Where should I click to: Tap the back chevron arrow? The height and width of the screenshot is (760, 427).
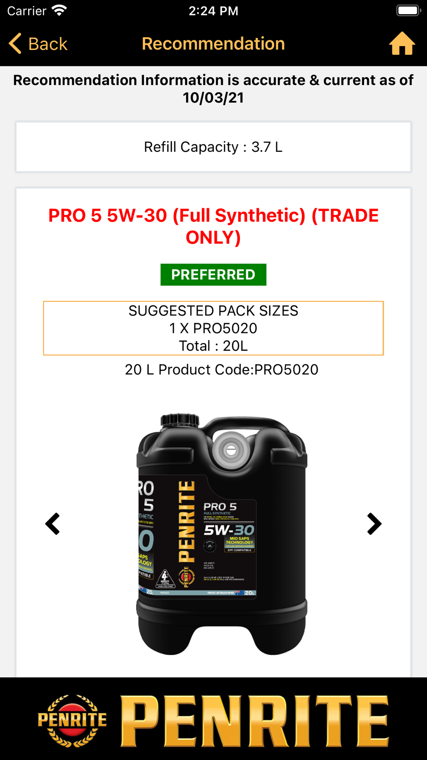15,44
